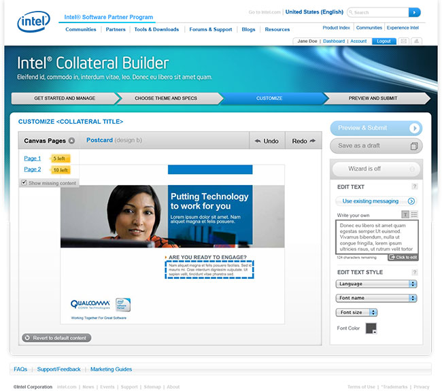Pick a color from the Font Color swatch
The height and width of the screenshot is (391, 442).
coord(371,328)
